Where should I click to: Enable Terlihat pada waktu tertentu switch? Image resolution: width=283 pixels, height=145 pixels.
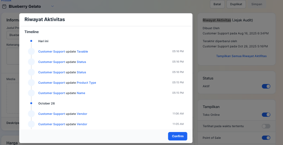(x=266, y=126)
